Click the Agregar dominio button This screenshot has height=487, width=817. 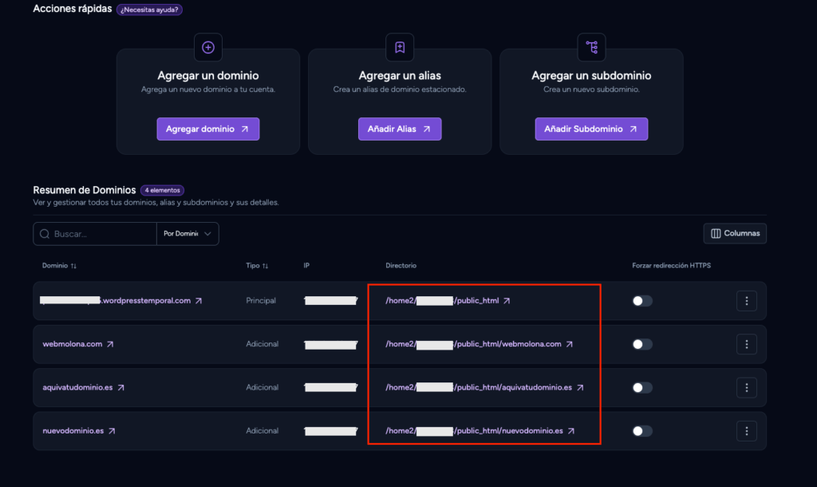click(x=208, y=129)
